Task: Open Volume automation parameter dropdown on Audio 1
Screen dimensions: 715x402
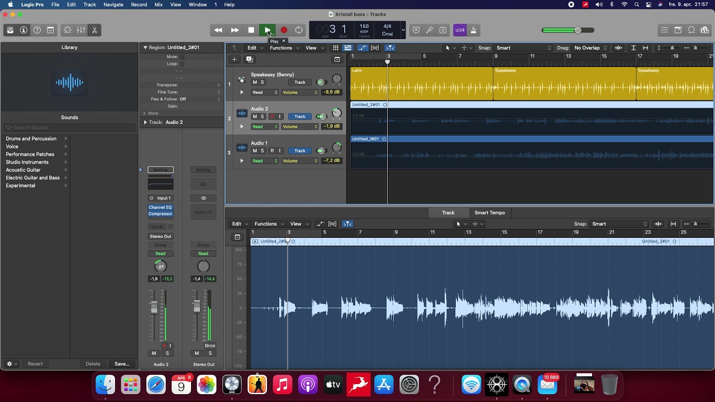Action: (299, 161)
